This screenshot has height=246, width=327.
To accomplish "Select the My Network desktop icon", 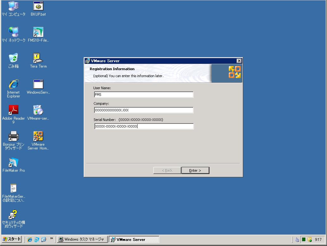I will tap(14, 35).
